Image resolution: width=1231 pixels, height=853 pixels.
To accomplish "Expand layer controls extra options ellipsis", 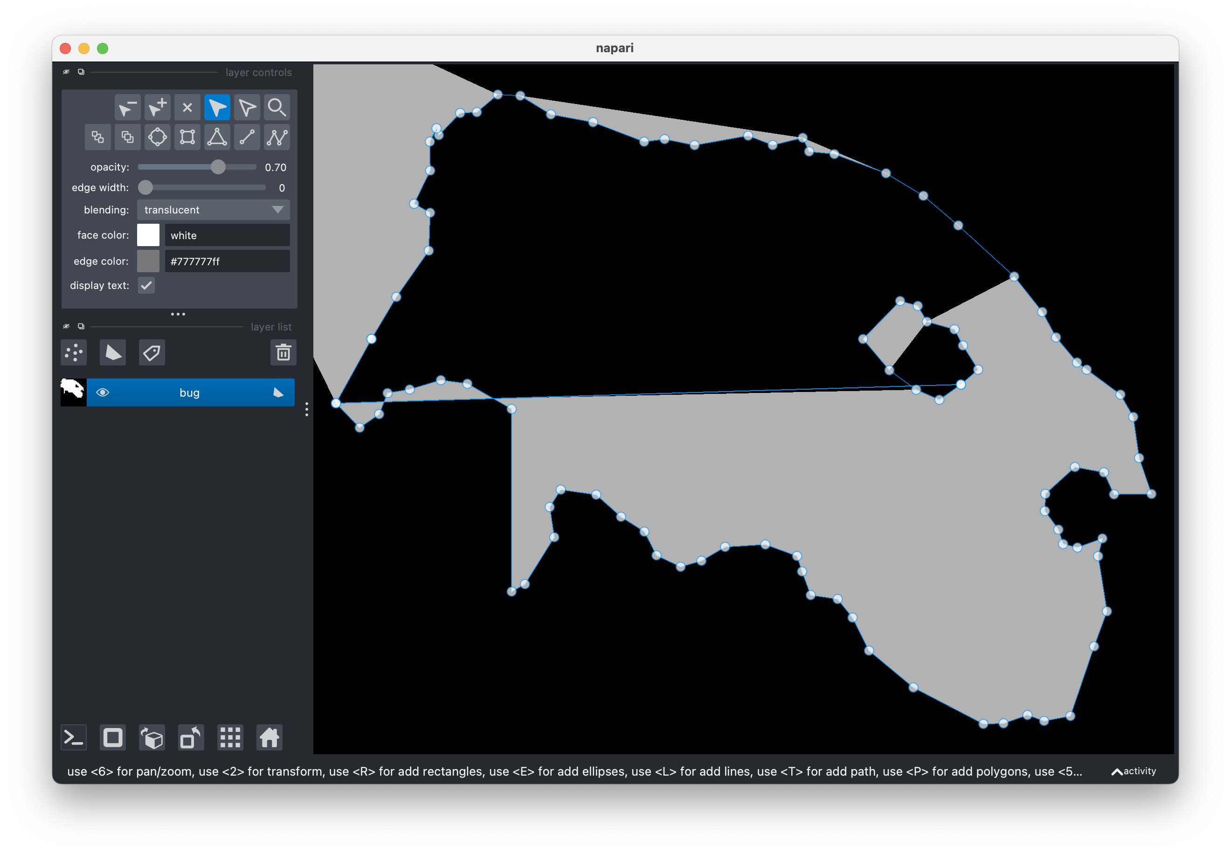I will coord(178,314).
